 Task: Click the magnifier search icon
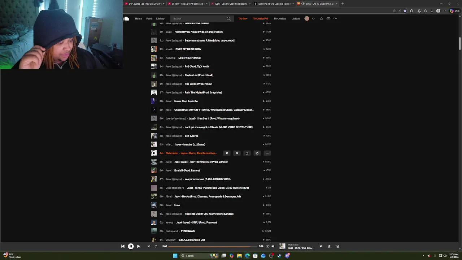228,18
